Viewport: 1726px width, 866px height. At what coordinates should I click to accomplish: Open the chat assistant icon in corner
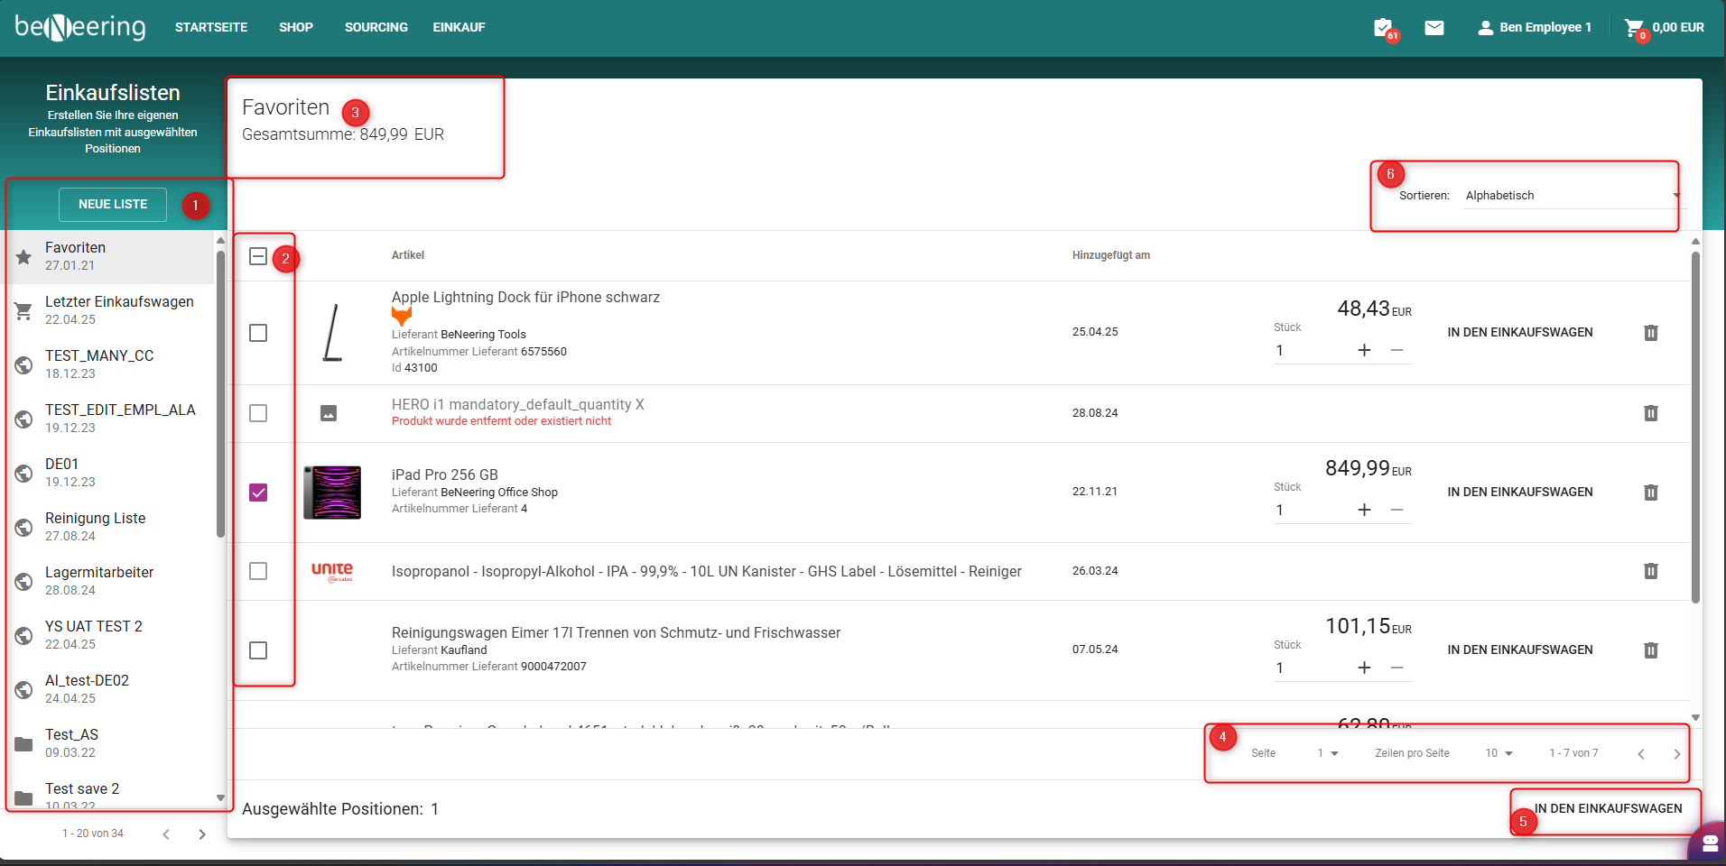click(x=1709, y=843)
